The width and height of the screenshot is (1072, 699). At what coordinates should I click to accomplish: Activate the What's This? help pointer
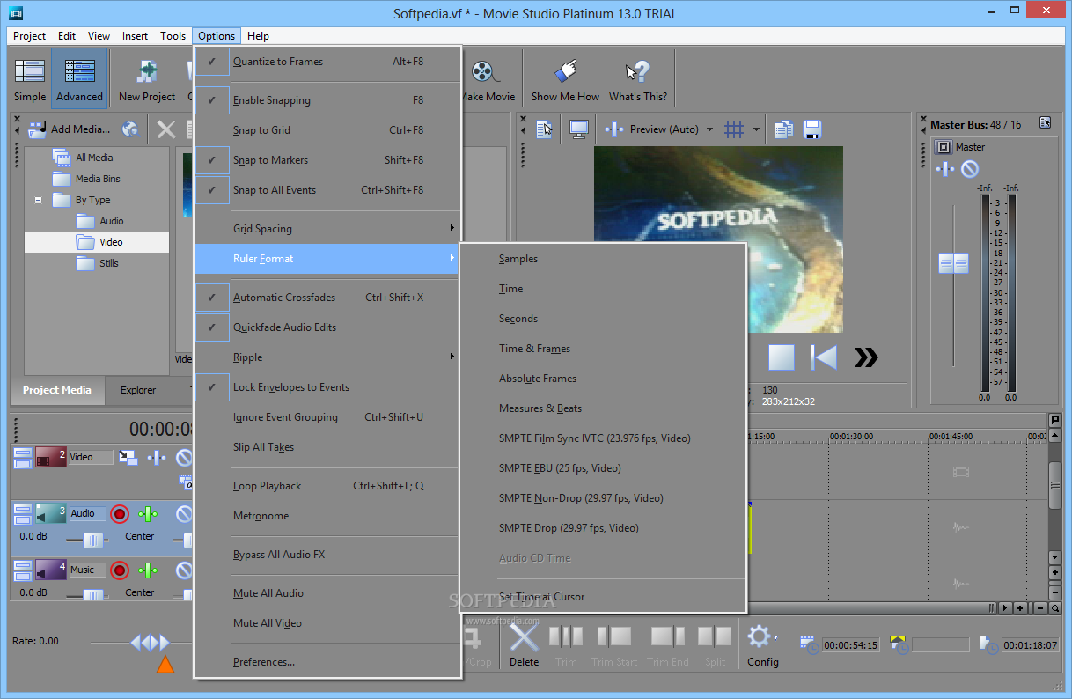638,80
